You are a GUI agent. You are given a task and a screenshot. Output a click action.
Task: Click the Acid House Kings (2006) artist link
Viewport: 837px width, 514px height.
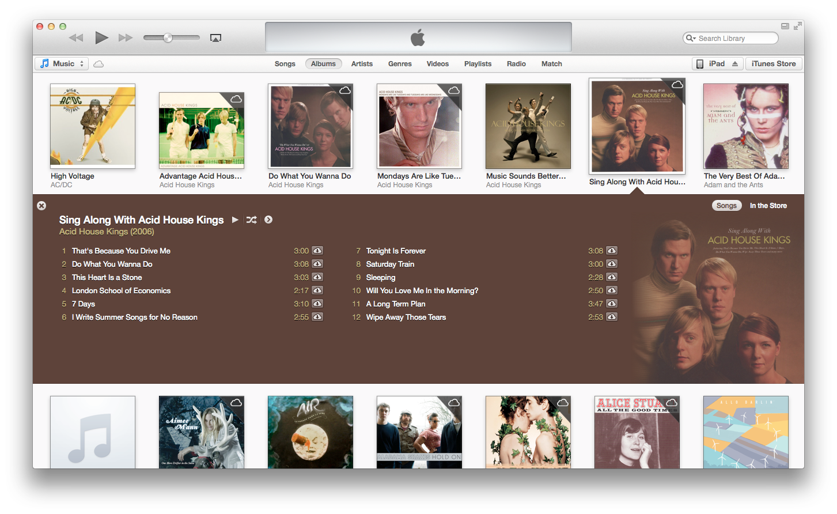tap(107, 232)
